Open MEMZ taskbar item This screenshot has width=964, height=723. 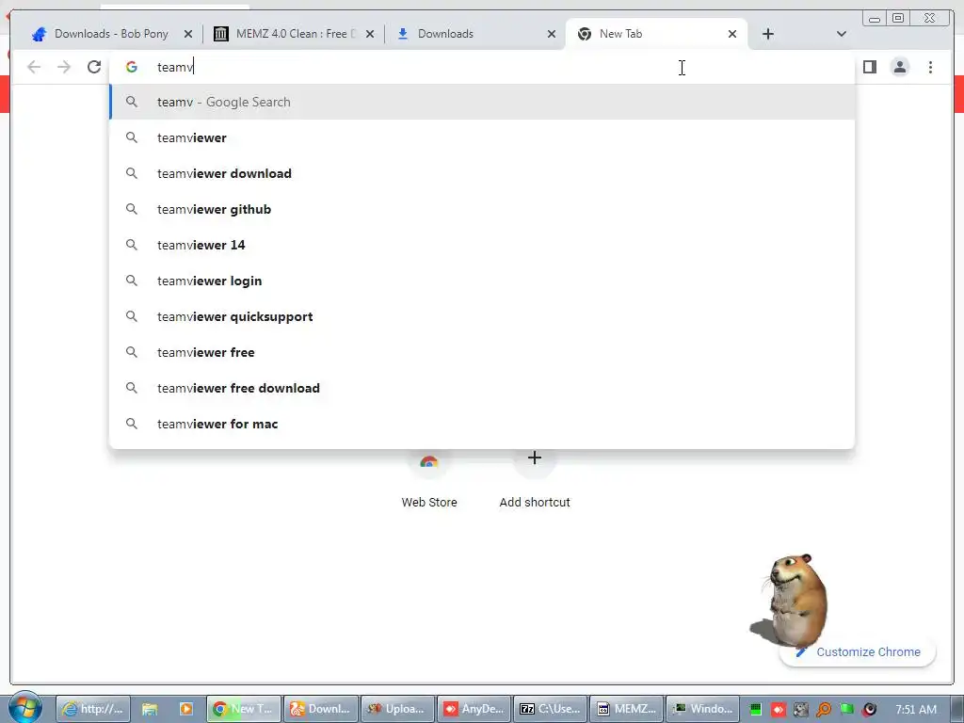click(x=626, y=709)
